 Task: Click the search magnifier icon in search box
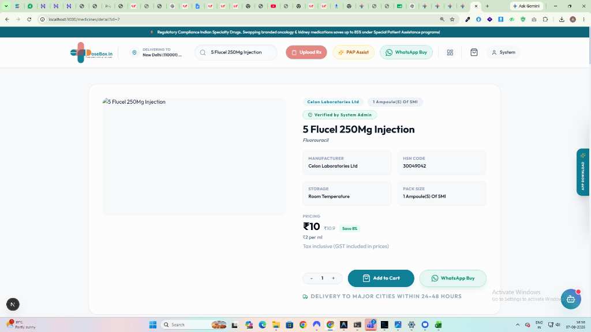203,52
